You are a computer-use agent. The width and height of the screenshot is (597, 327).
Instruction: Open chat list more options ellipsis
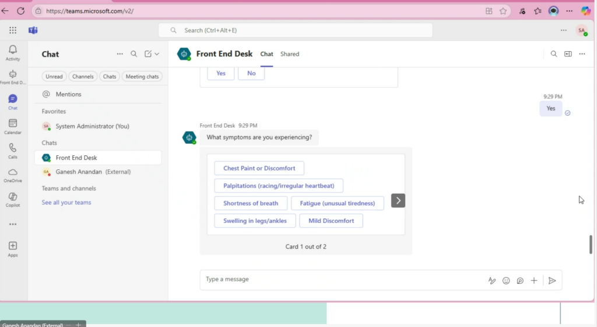click(120, 54)
